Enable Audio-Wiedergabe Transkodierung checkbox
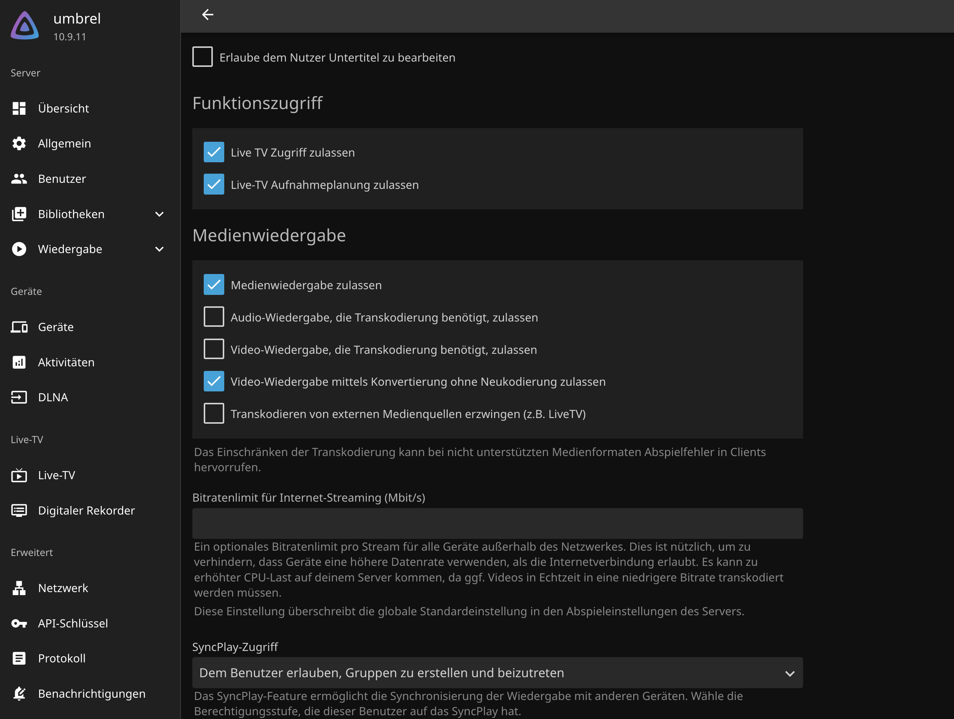Screen dimensions: 954x719 coord(214,317)
